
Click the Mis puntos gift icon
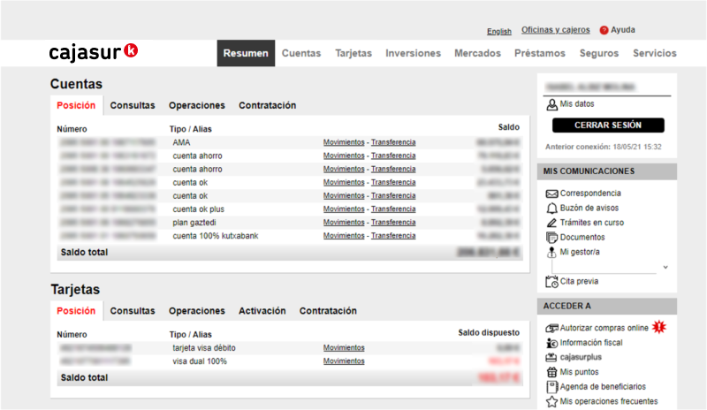[551, 372]
